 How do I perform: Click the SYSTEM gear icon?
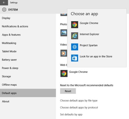pyautogui.click(x=4, y=10)
